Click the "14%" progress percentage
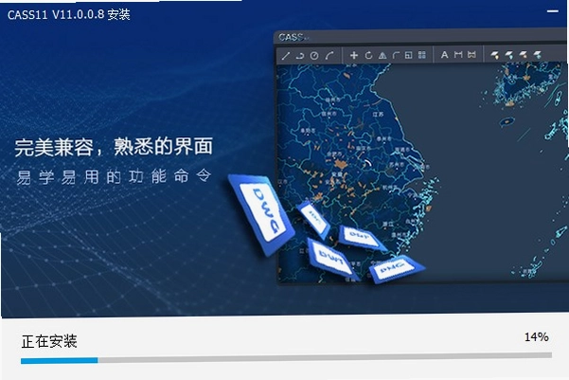The width and height of the screenshot is (569, 380). (x=537, y=337)
